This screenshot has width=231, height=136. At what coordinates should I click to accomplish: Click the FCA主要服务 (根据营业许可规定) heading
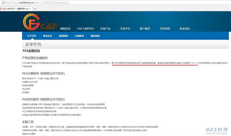[44, 73]
